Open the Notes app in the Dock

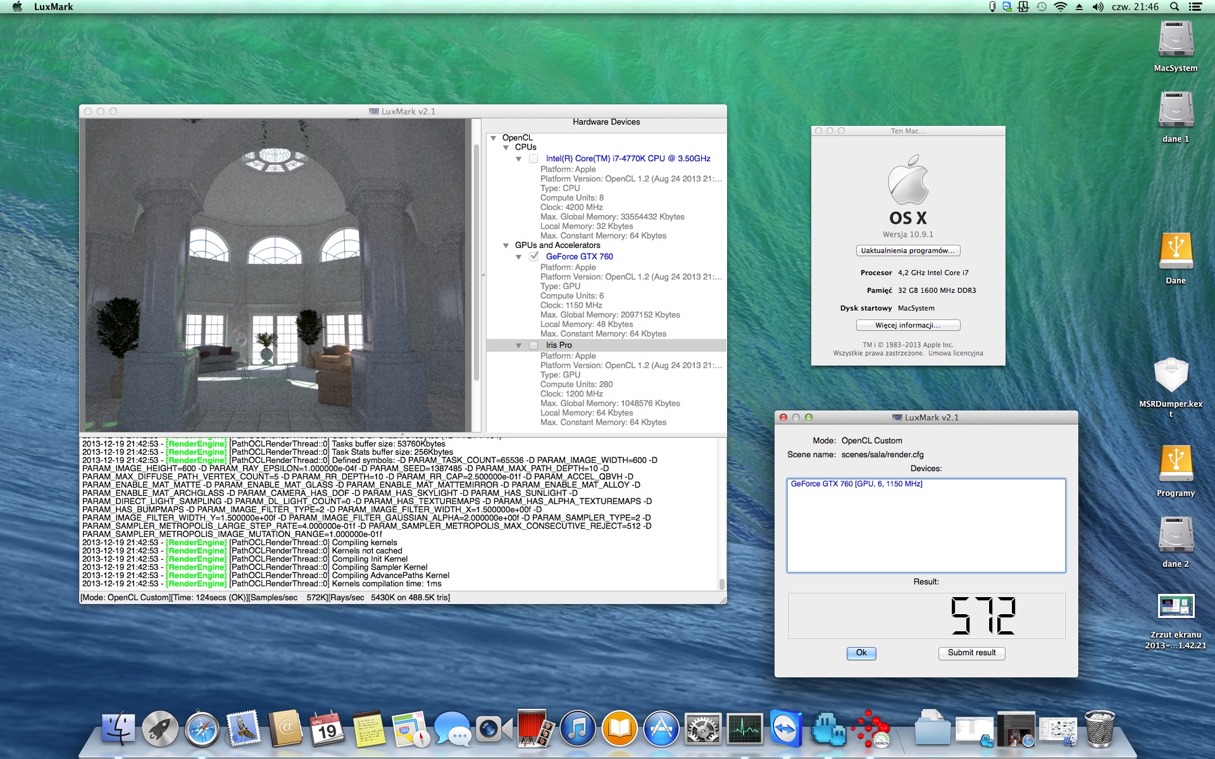coord(369,729)
